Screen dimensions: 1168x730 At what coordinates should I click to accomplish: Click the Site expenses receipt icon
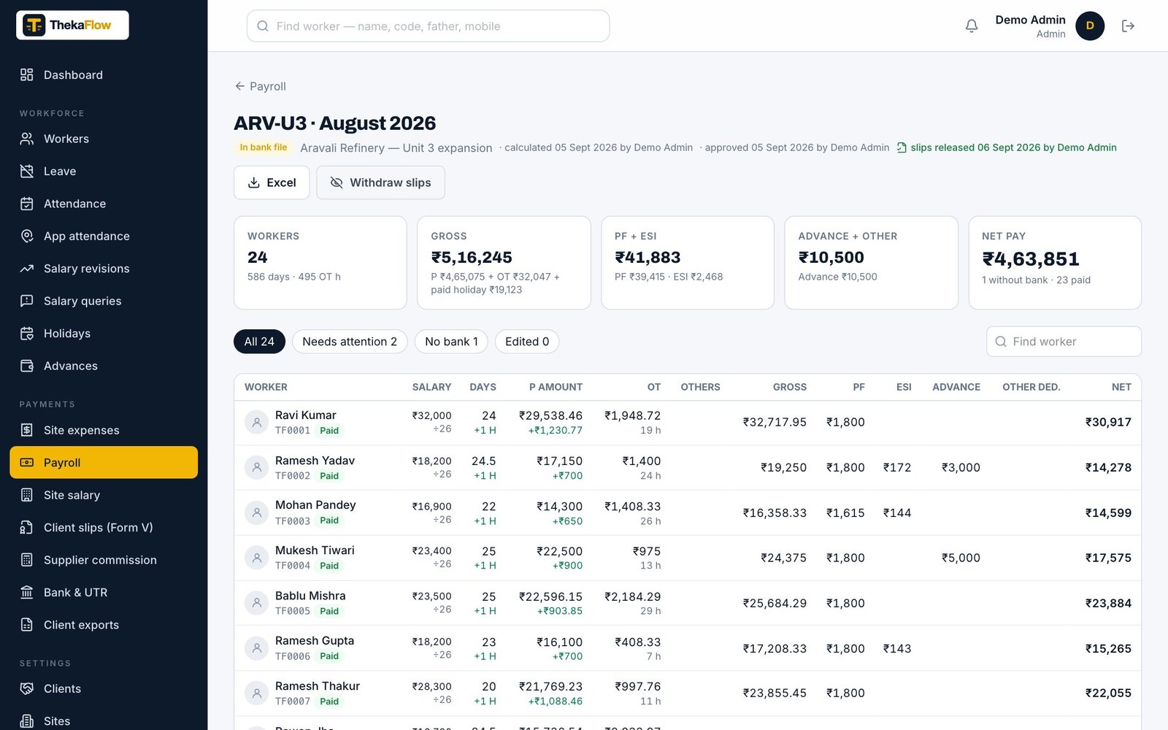[27, 430]
